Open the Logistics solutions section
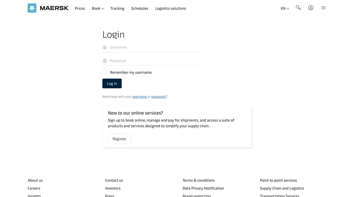 click(170, 8)
